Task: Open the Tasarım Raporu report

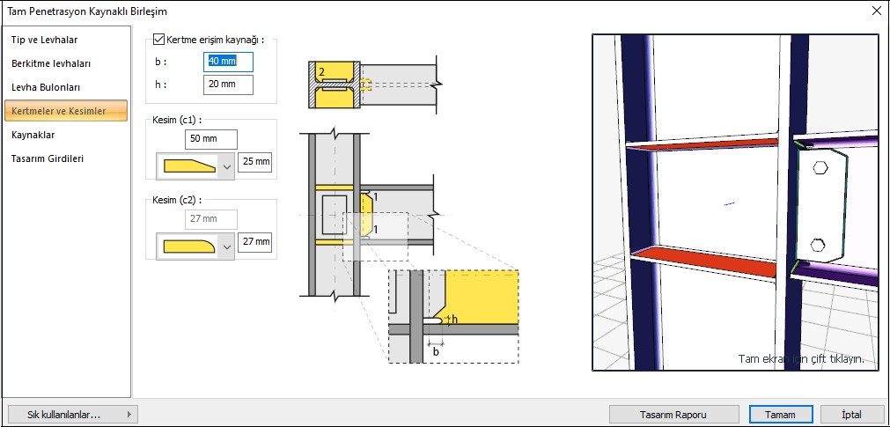Action: point(673,414)
